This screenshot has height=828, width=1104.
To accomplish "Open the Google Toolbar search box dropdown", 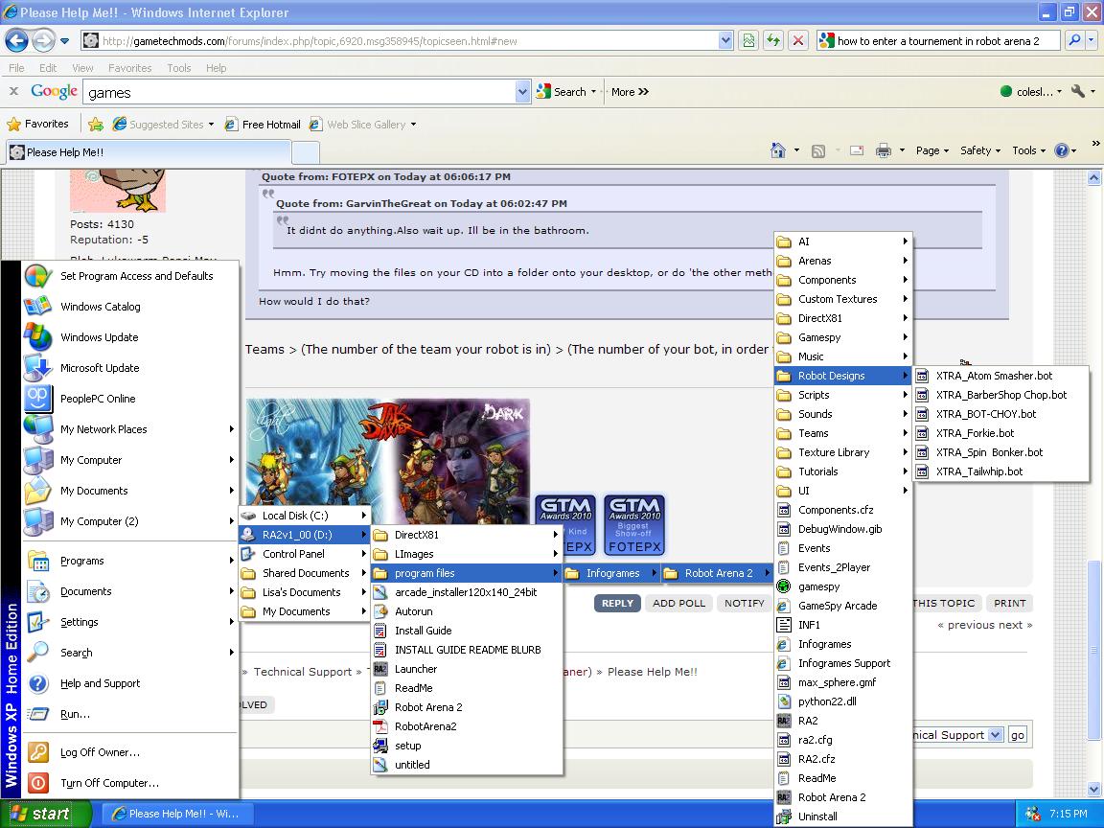I will (522, 92).
